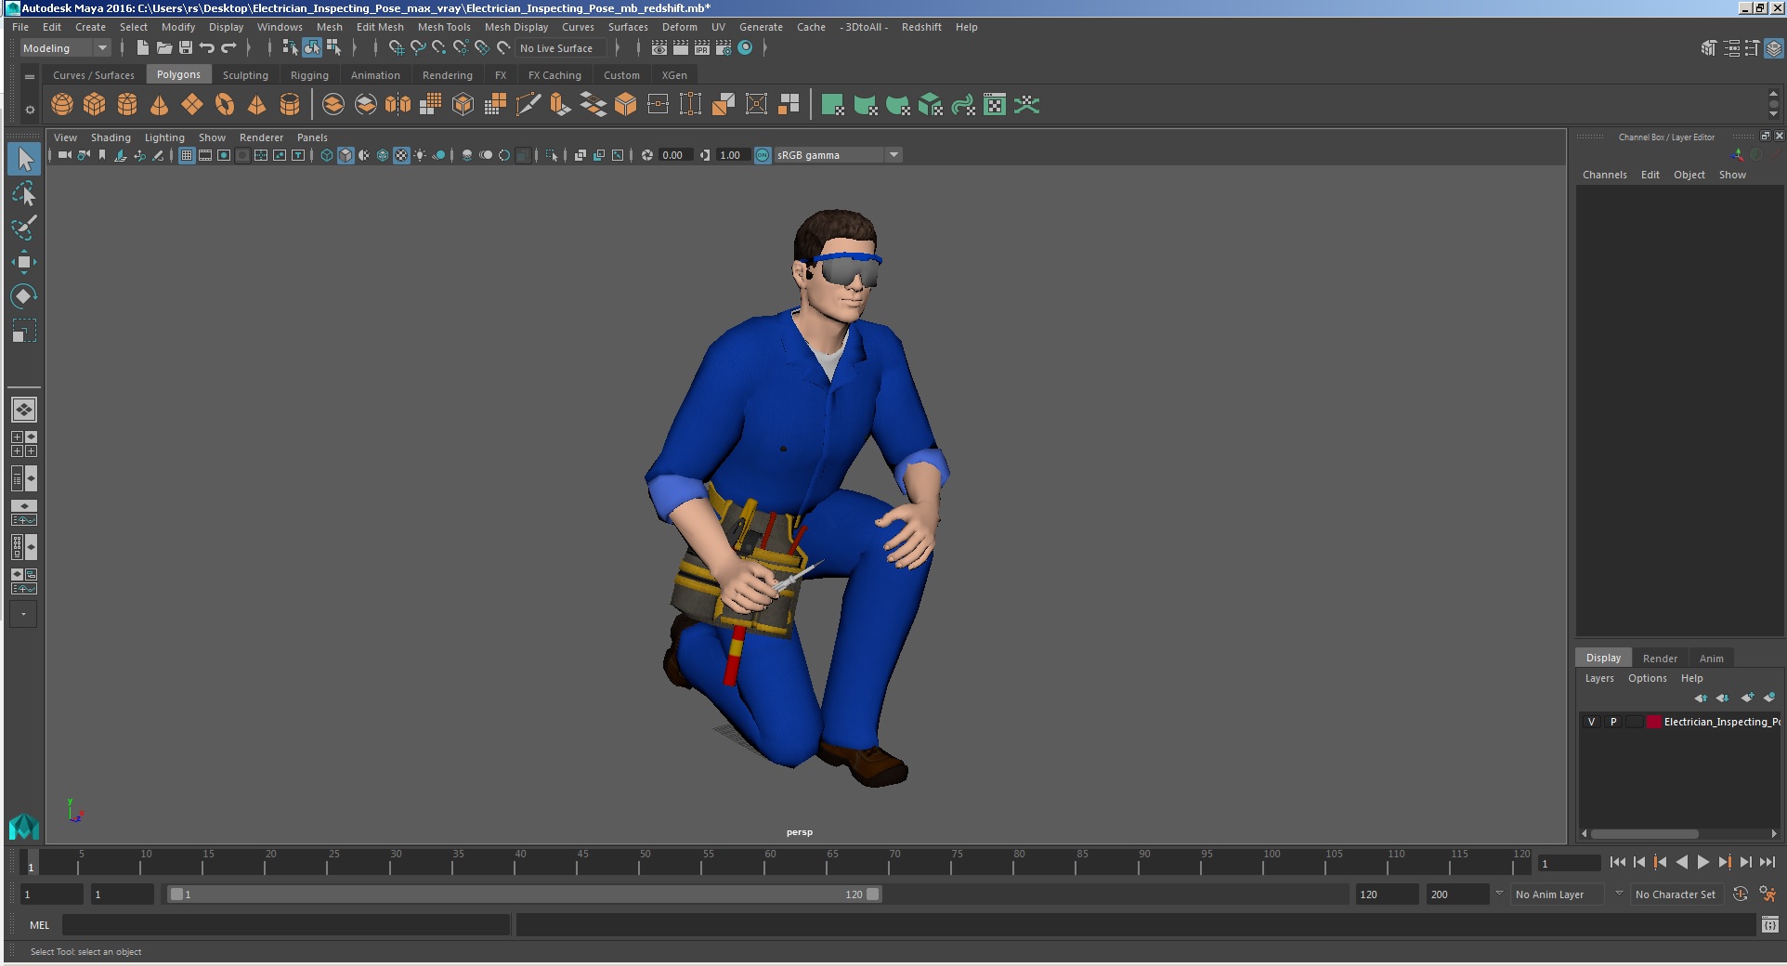This screenshot has width=1787, height=966.
Task: Open the sRGB gamma view transform dropdown
Action: click(838, 155)
